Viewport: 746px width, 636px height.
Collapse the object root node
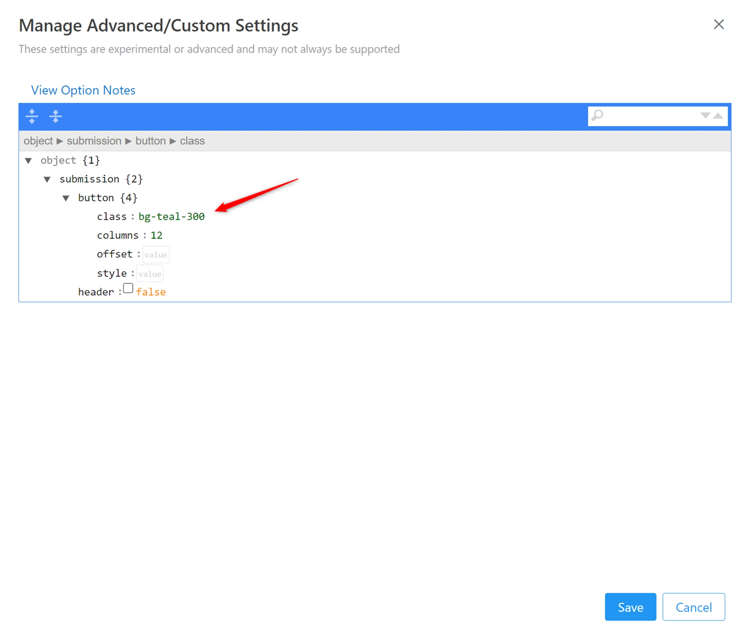28,161
